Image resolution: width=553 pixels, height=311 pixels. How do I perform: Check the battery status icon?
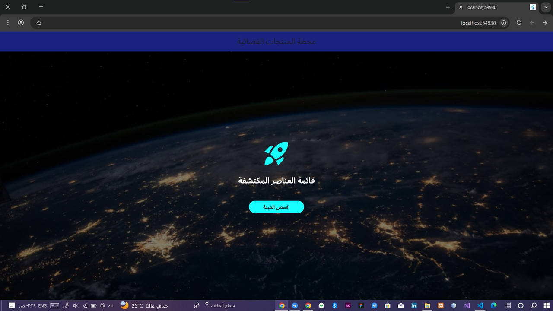[x=94, y=305]
